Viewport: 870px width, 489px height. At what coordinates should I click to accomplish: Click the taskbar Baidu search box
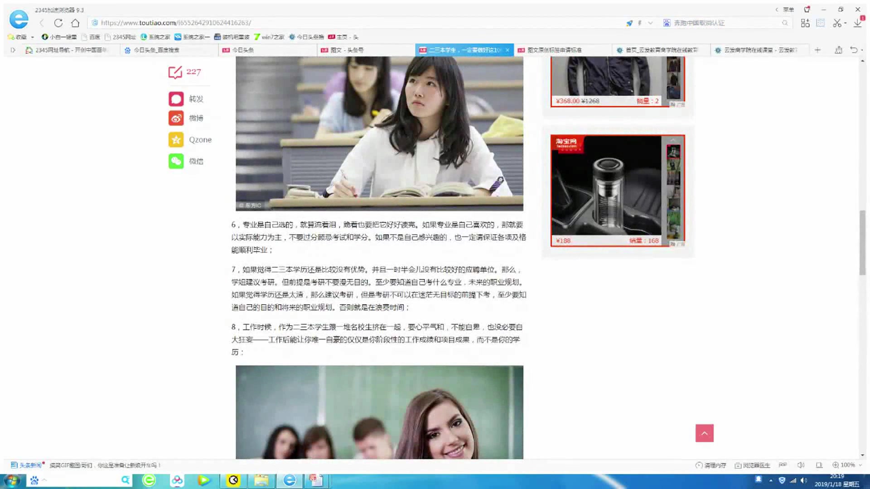[79, 480]
